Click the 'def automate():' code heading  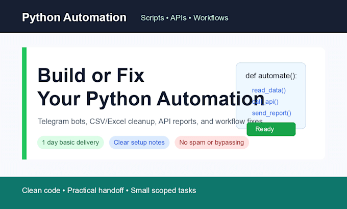point(271,76)
